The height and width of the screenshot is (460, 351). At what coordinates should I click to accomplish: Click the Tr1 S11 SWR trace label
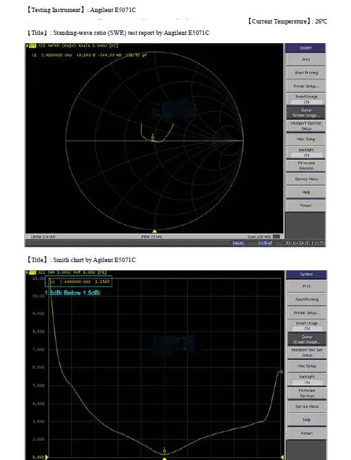click(67, 273)
